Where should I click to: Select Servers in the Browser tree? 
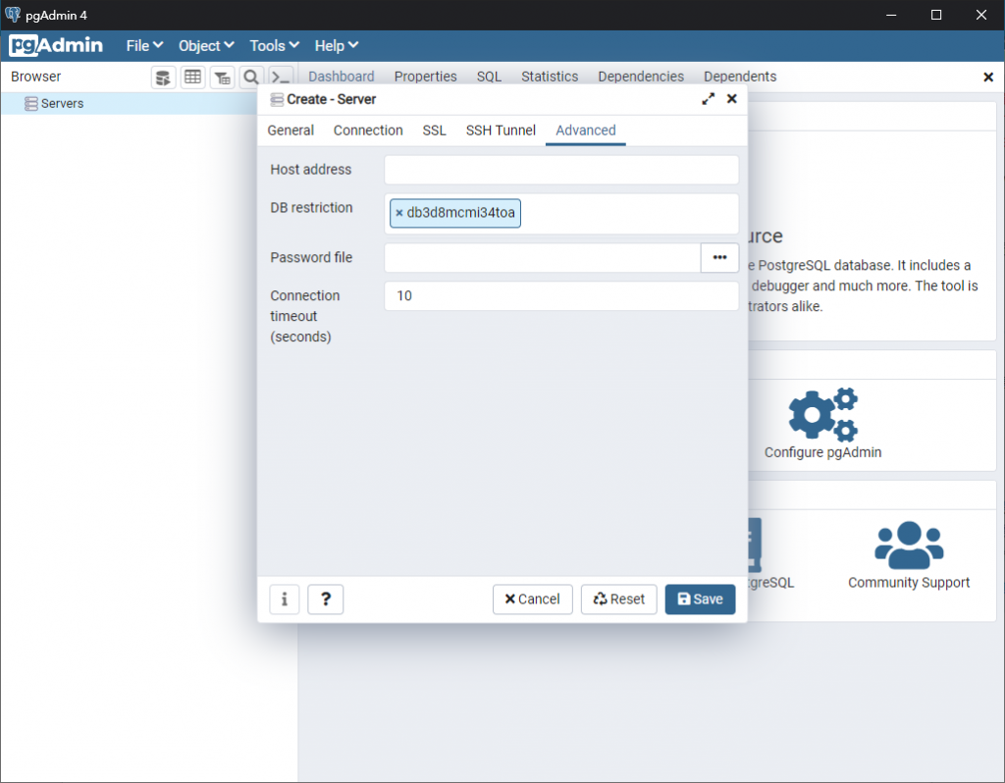tap(62, 104)
